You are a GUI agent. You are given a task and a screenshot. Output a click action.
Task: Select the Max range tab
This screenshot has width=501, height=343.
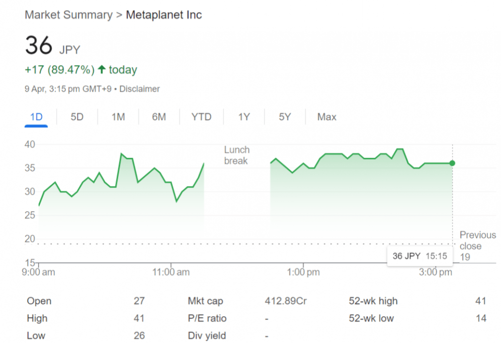[327, 117]
